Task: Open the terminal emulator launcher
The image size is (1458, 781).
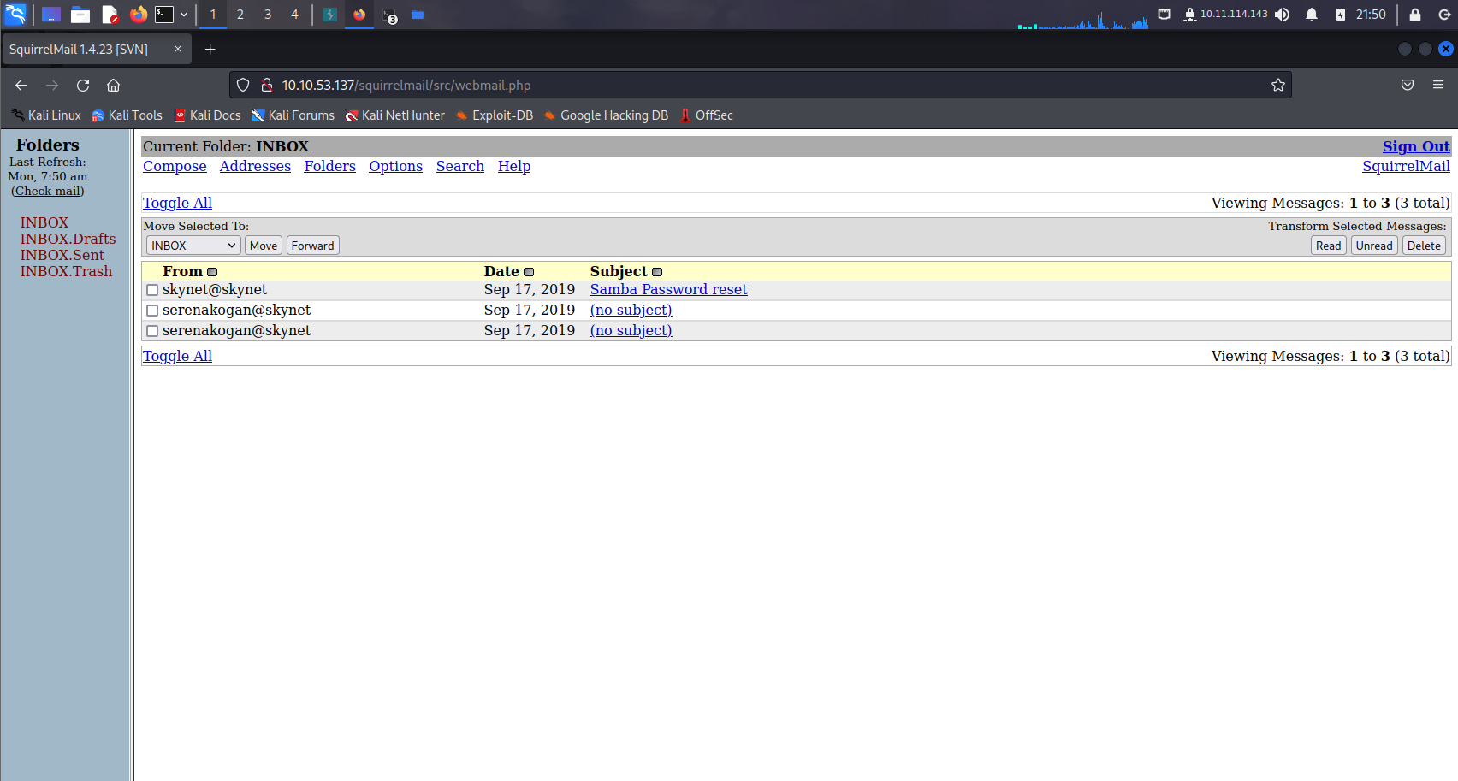Action: pos(164,15)
